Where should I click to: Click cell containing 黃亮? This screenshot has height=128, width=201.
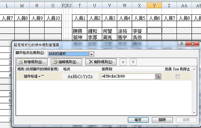110,37
